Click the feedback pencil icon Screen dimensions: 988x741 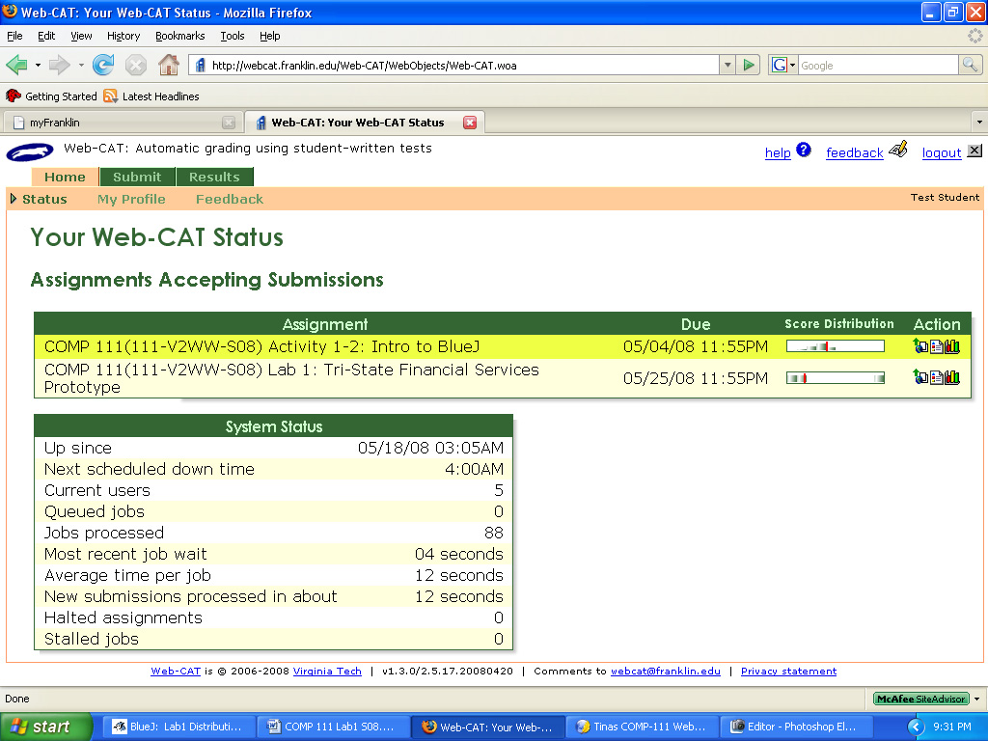[x=898, y=150]
